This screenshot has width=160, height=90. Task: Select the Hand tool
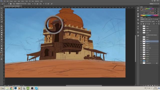click(1, 48)
